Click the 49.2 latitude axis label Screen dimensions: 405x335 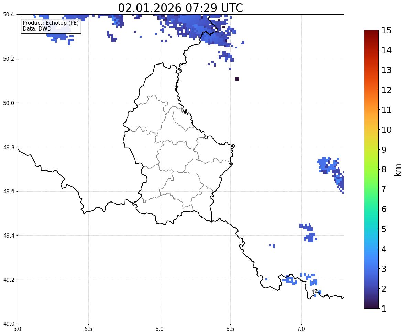point(9,280)
